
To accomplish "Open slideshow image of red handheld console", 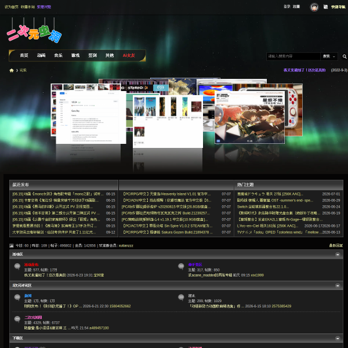I will click(x=294, y=110).
